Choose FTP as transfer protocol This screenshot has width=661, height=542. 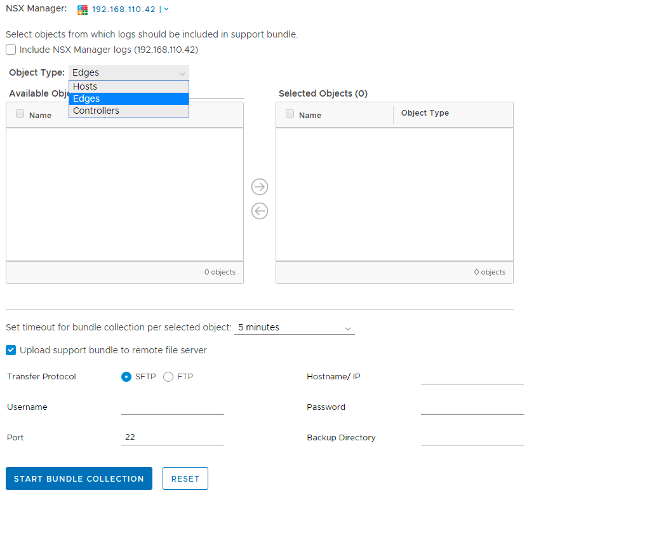pyautogui.click(x=168, y=377)
